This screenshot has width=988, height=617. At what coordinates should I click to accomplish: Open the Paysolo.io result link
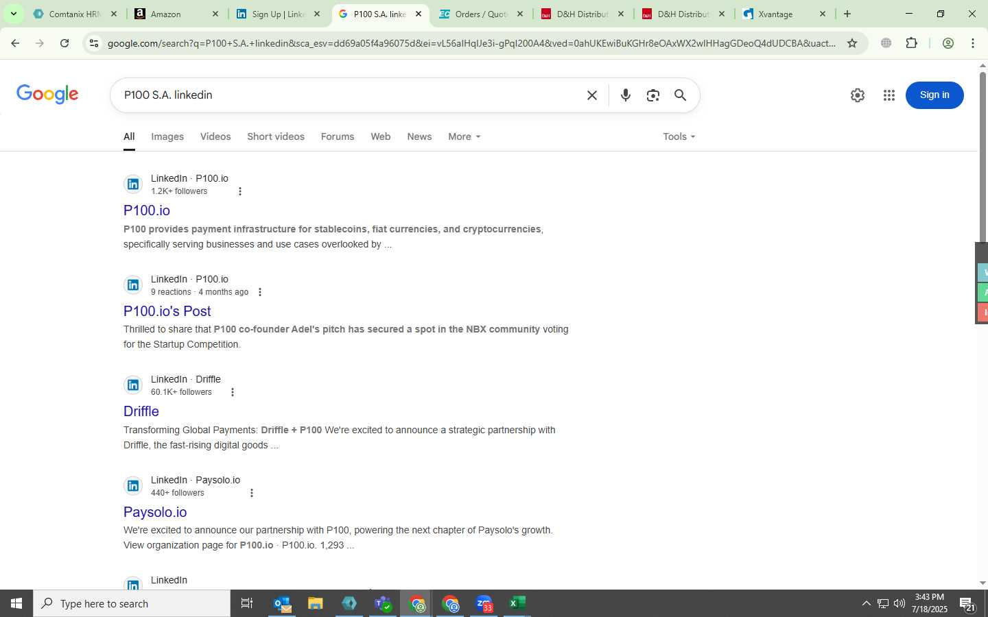tap(155, 512)
